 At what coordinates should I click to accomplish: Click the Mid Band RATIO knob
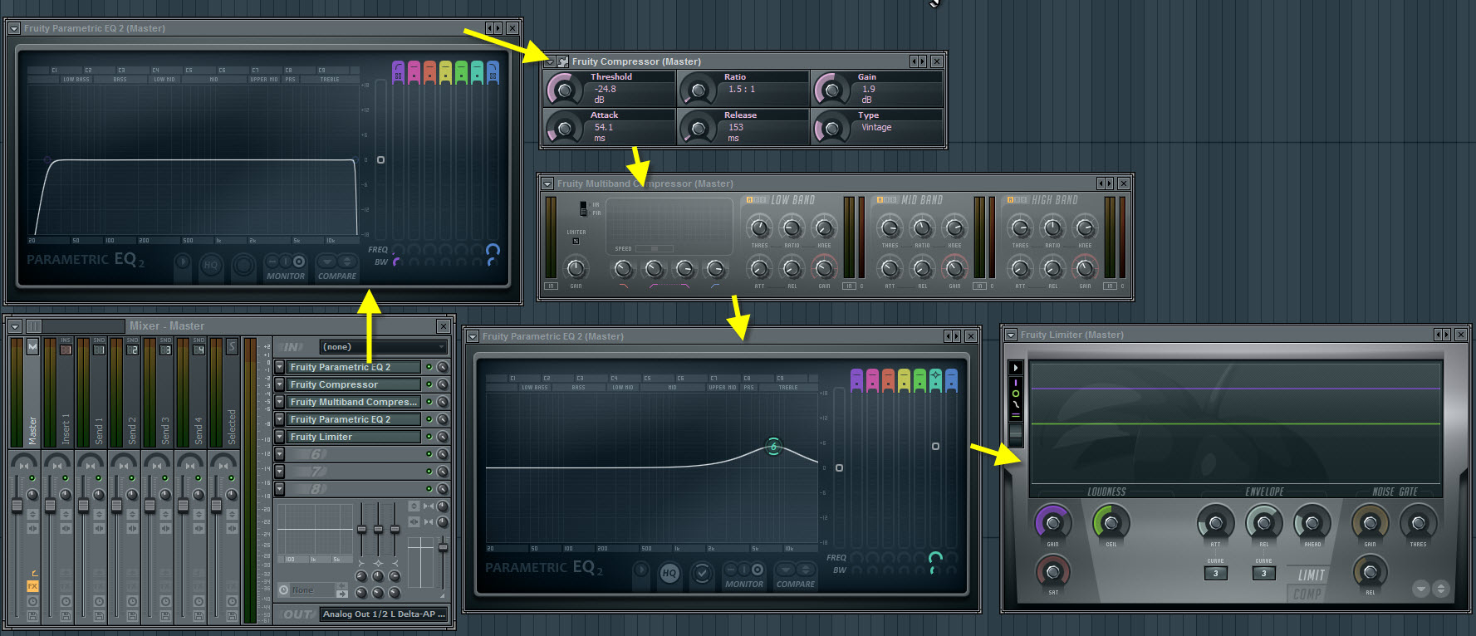(922, 227)
